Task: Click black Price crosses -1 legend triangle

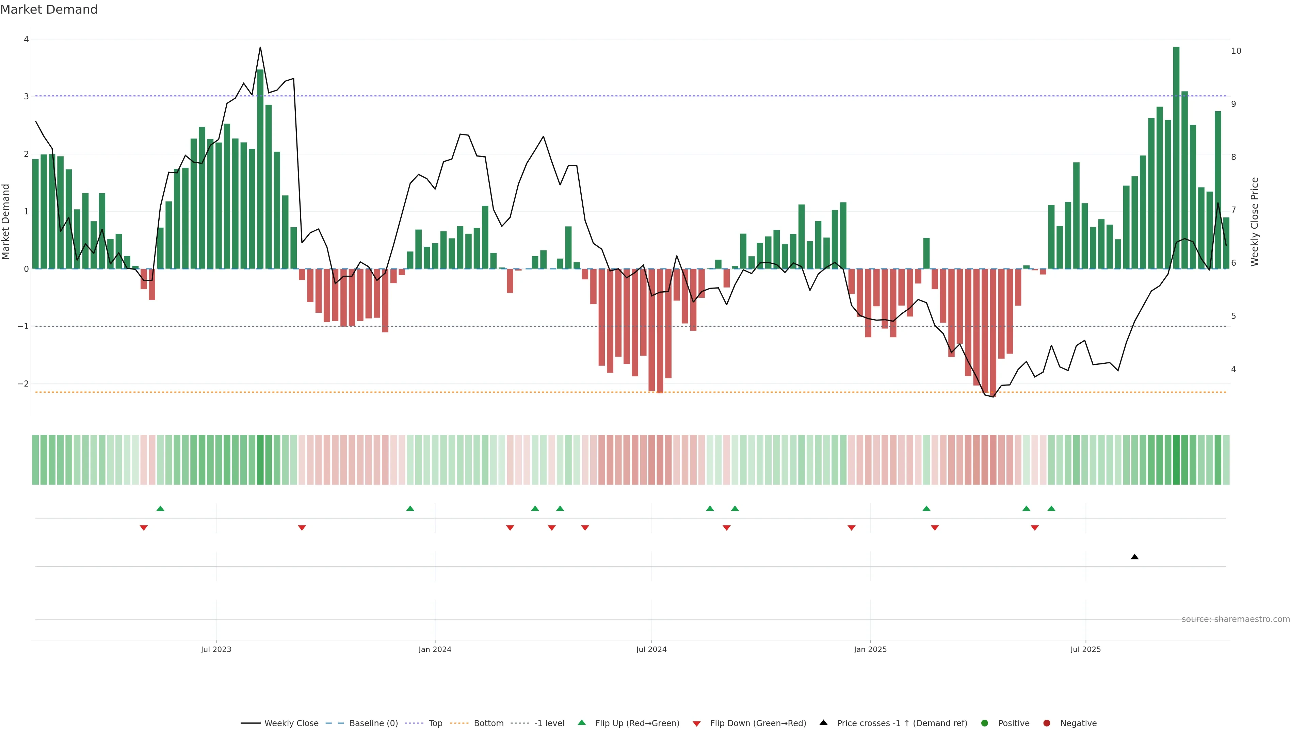Action: click(823, 723)
